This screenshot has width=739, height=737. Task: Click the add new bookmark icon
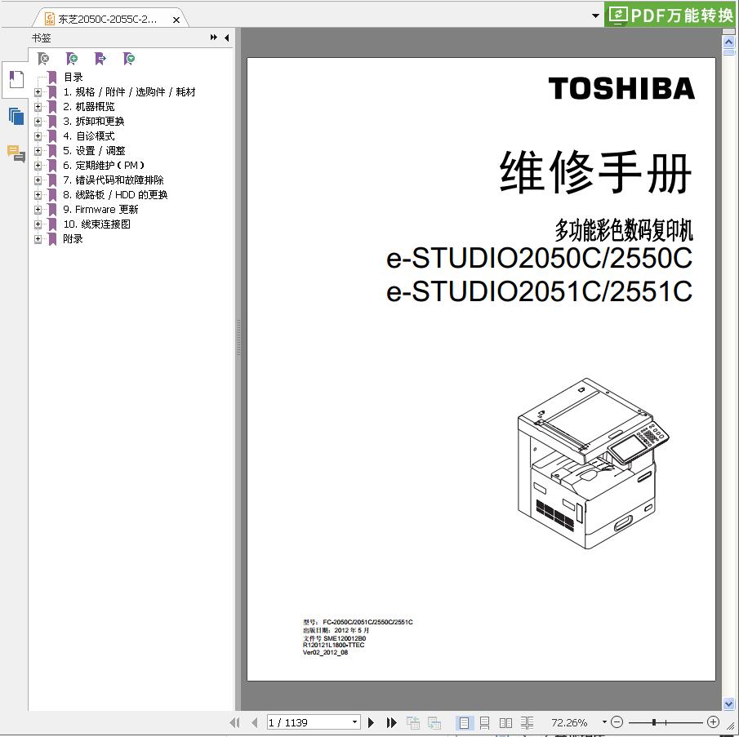tap(72, 59)
